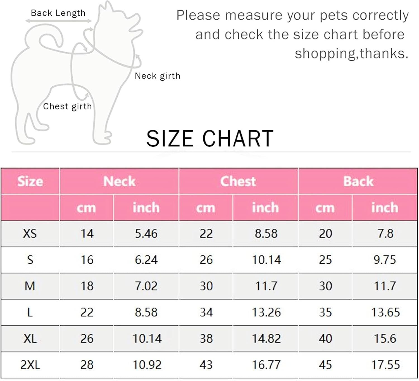Viewport: 419px width, 381px height.
Task: Select the M size row label
Action: [x=30, y=286]
